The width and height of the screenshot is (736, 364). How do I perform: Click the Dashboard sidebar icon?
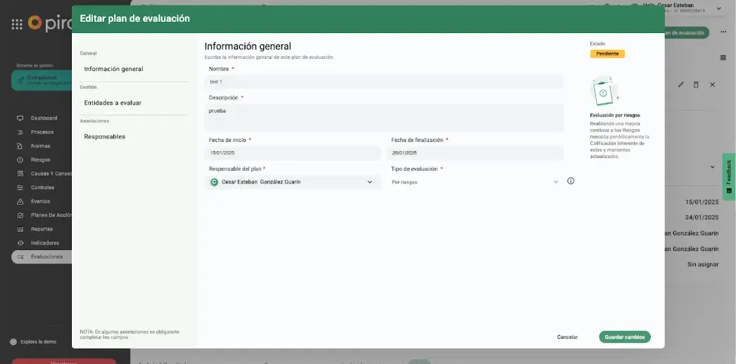point(20,118)
